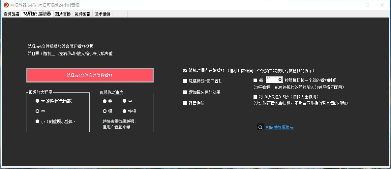Enable 隐藏标题+窗口置顶 checkbox
This screenshot has width=391, height=169.
pos(185,81)
